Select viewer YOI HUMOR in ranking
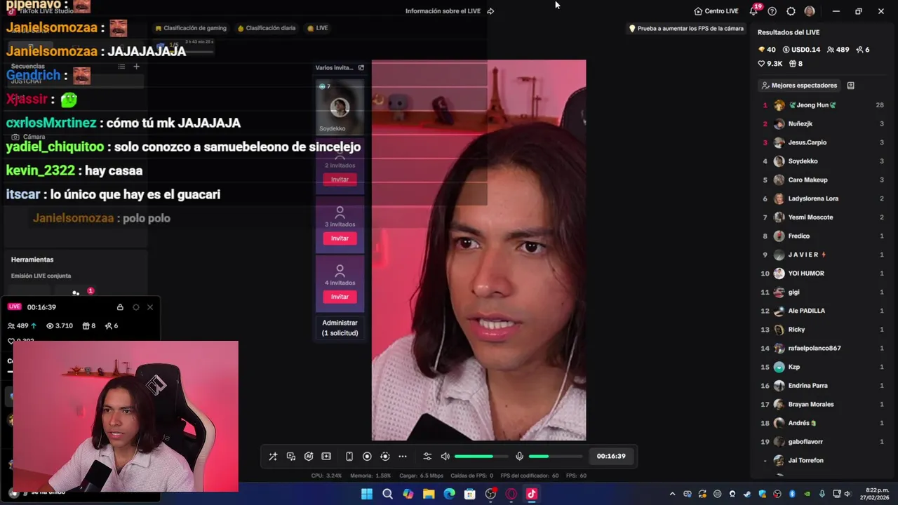Viewport: 898px width, 505px height. coord(823,274)
